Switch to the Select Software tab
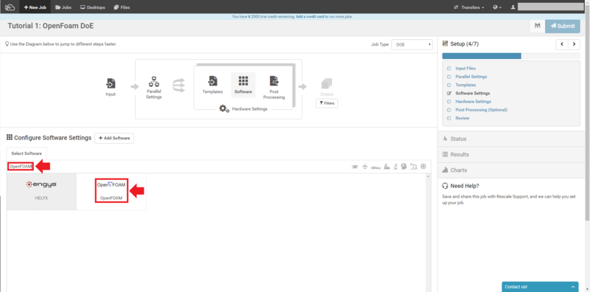 [27, 153]
